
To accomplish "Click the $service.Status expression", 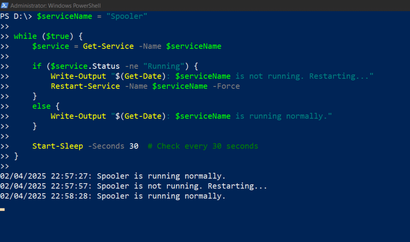I will (x=85, y=66).
